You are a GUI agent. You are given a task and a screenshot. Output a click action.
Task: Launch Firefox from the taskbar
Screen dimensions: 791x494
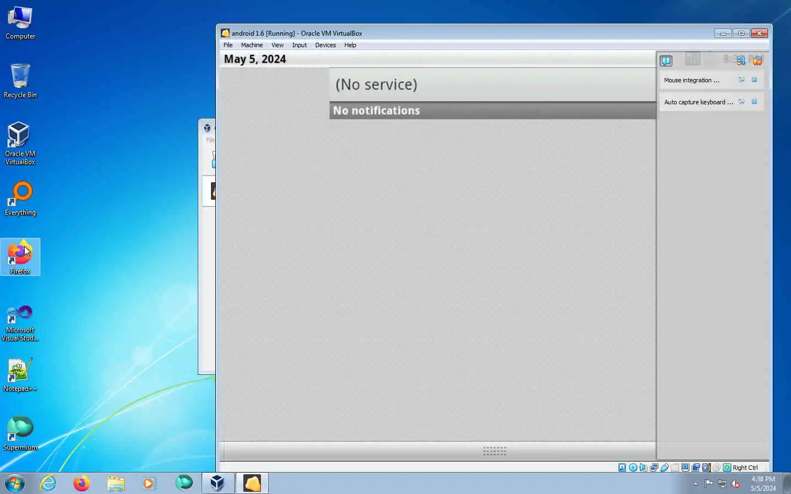click(x=82, y=483)
